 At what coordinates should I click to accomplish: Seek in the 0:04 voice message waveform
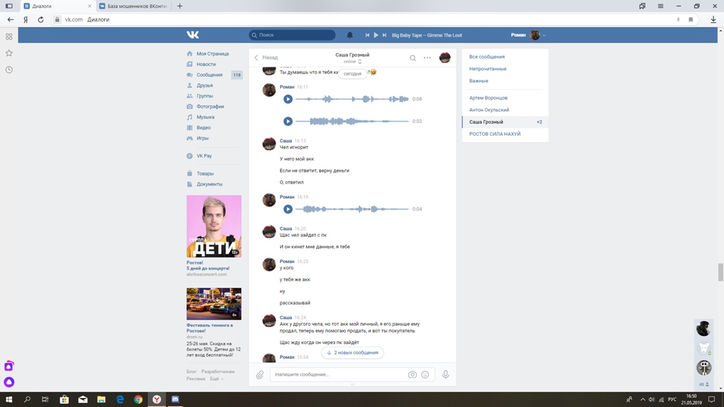pyautogui.click(x=351, y=209)
